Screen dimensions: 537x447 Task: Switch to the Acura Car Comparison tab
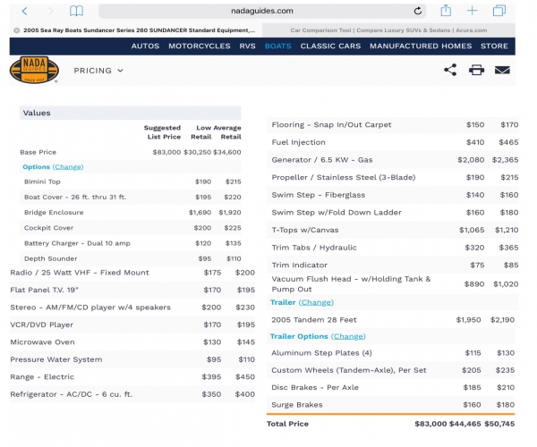(x=388, y=30)
